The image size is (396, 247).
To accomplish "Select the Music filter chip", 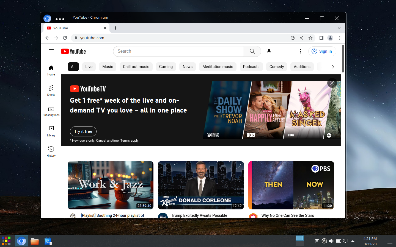I will click(108, 67).
